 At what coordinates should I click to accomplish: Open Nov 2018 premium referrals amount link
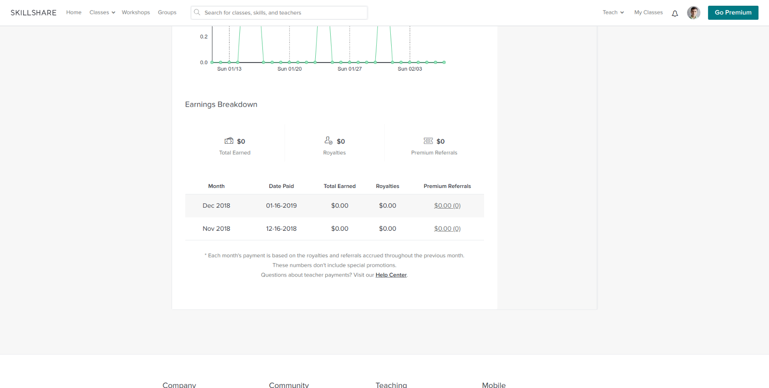point(447,229)
